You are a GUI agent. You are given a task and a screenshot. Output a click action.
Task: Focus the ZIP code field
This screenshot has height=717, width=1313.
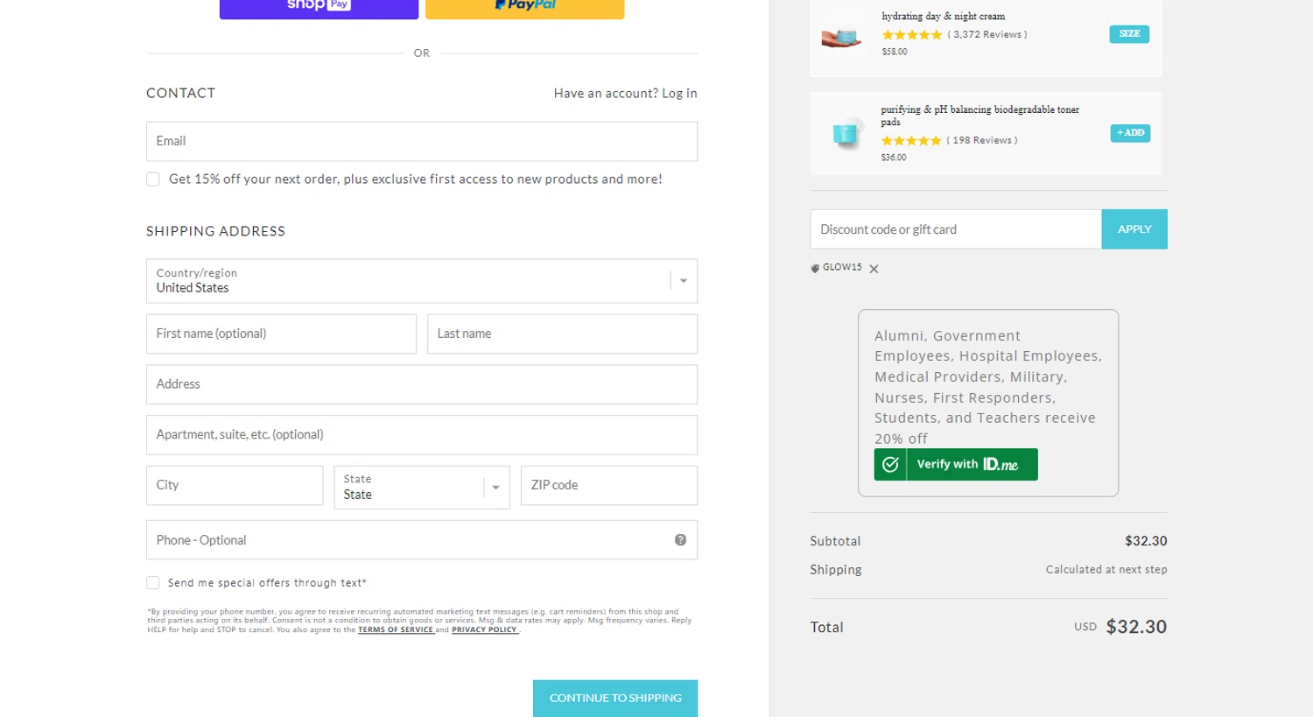(609, 486)
